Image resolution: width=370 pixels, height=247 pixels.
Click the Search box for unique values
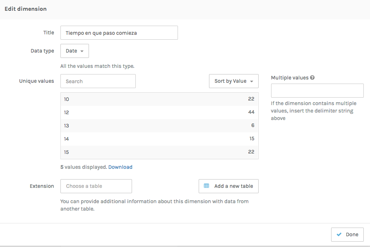(x=98, y=81)
